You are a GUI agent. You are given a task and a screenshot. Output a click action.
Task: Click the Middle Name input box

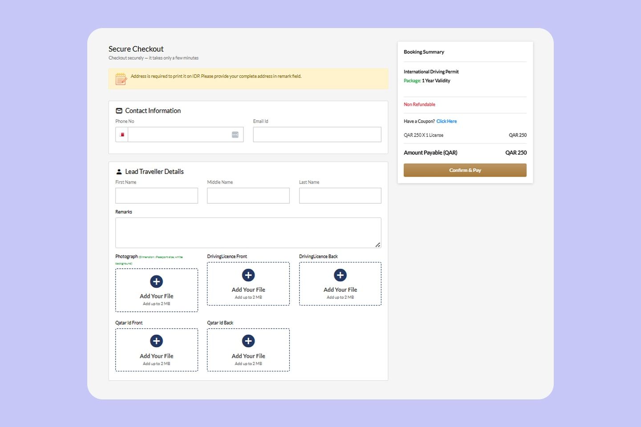[248, 196]
